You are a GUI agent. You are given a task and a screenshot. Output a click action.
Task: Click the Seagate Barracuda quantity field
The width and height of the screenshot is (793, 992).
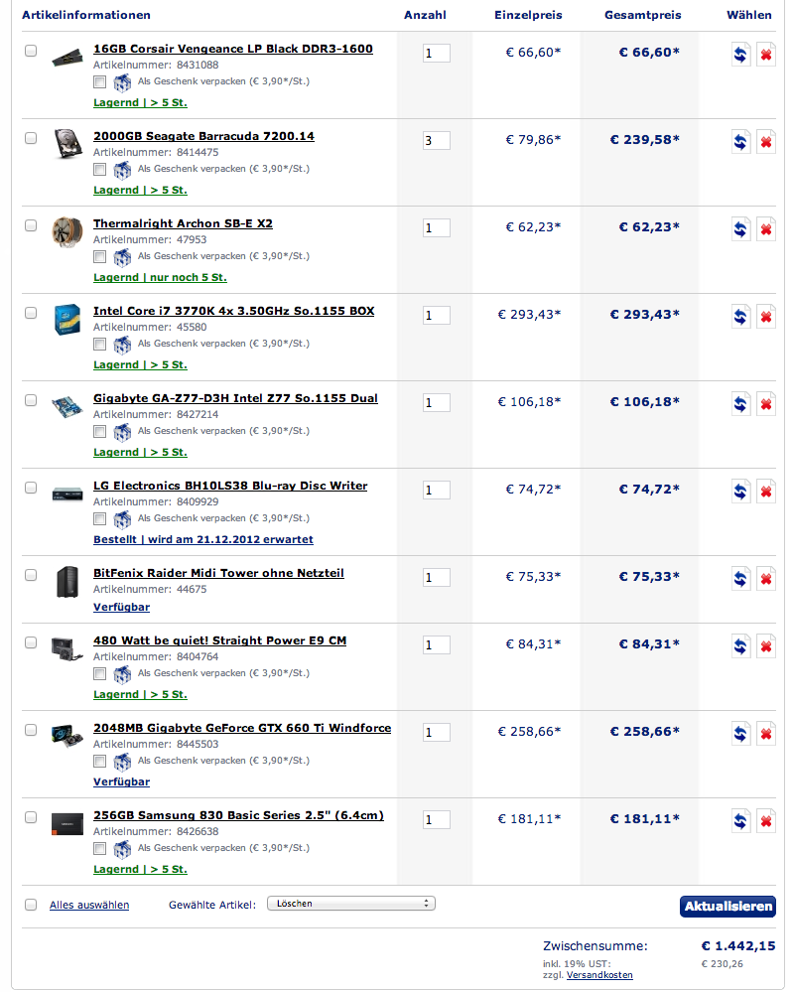coord(437,140)
